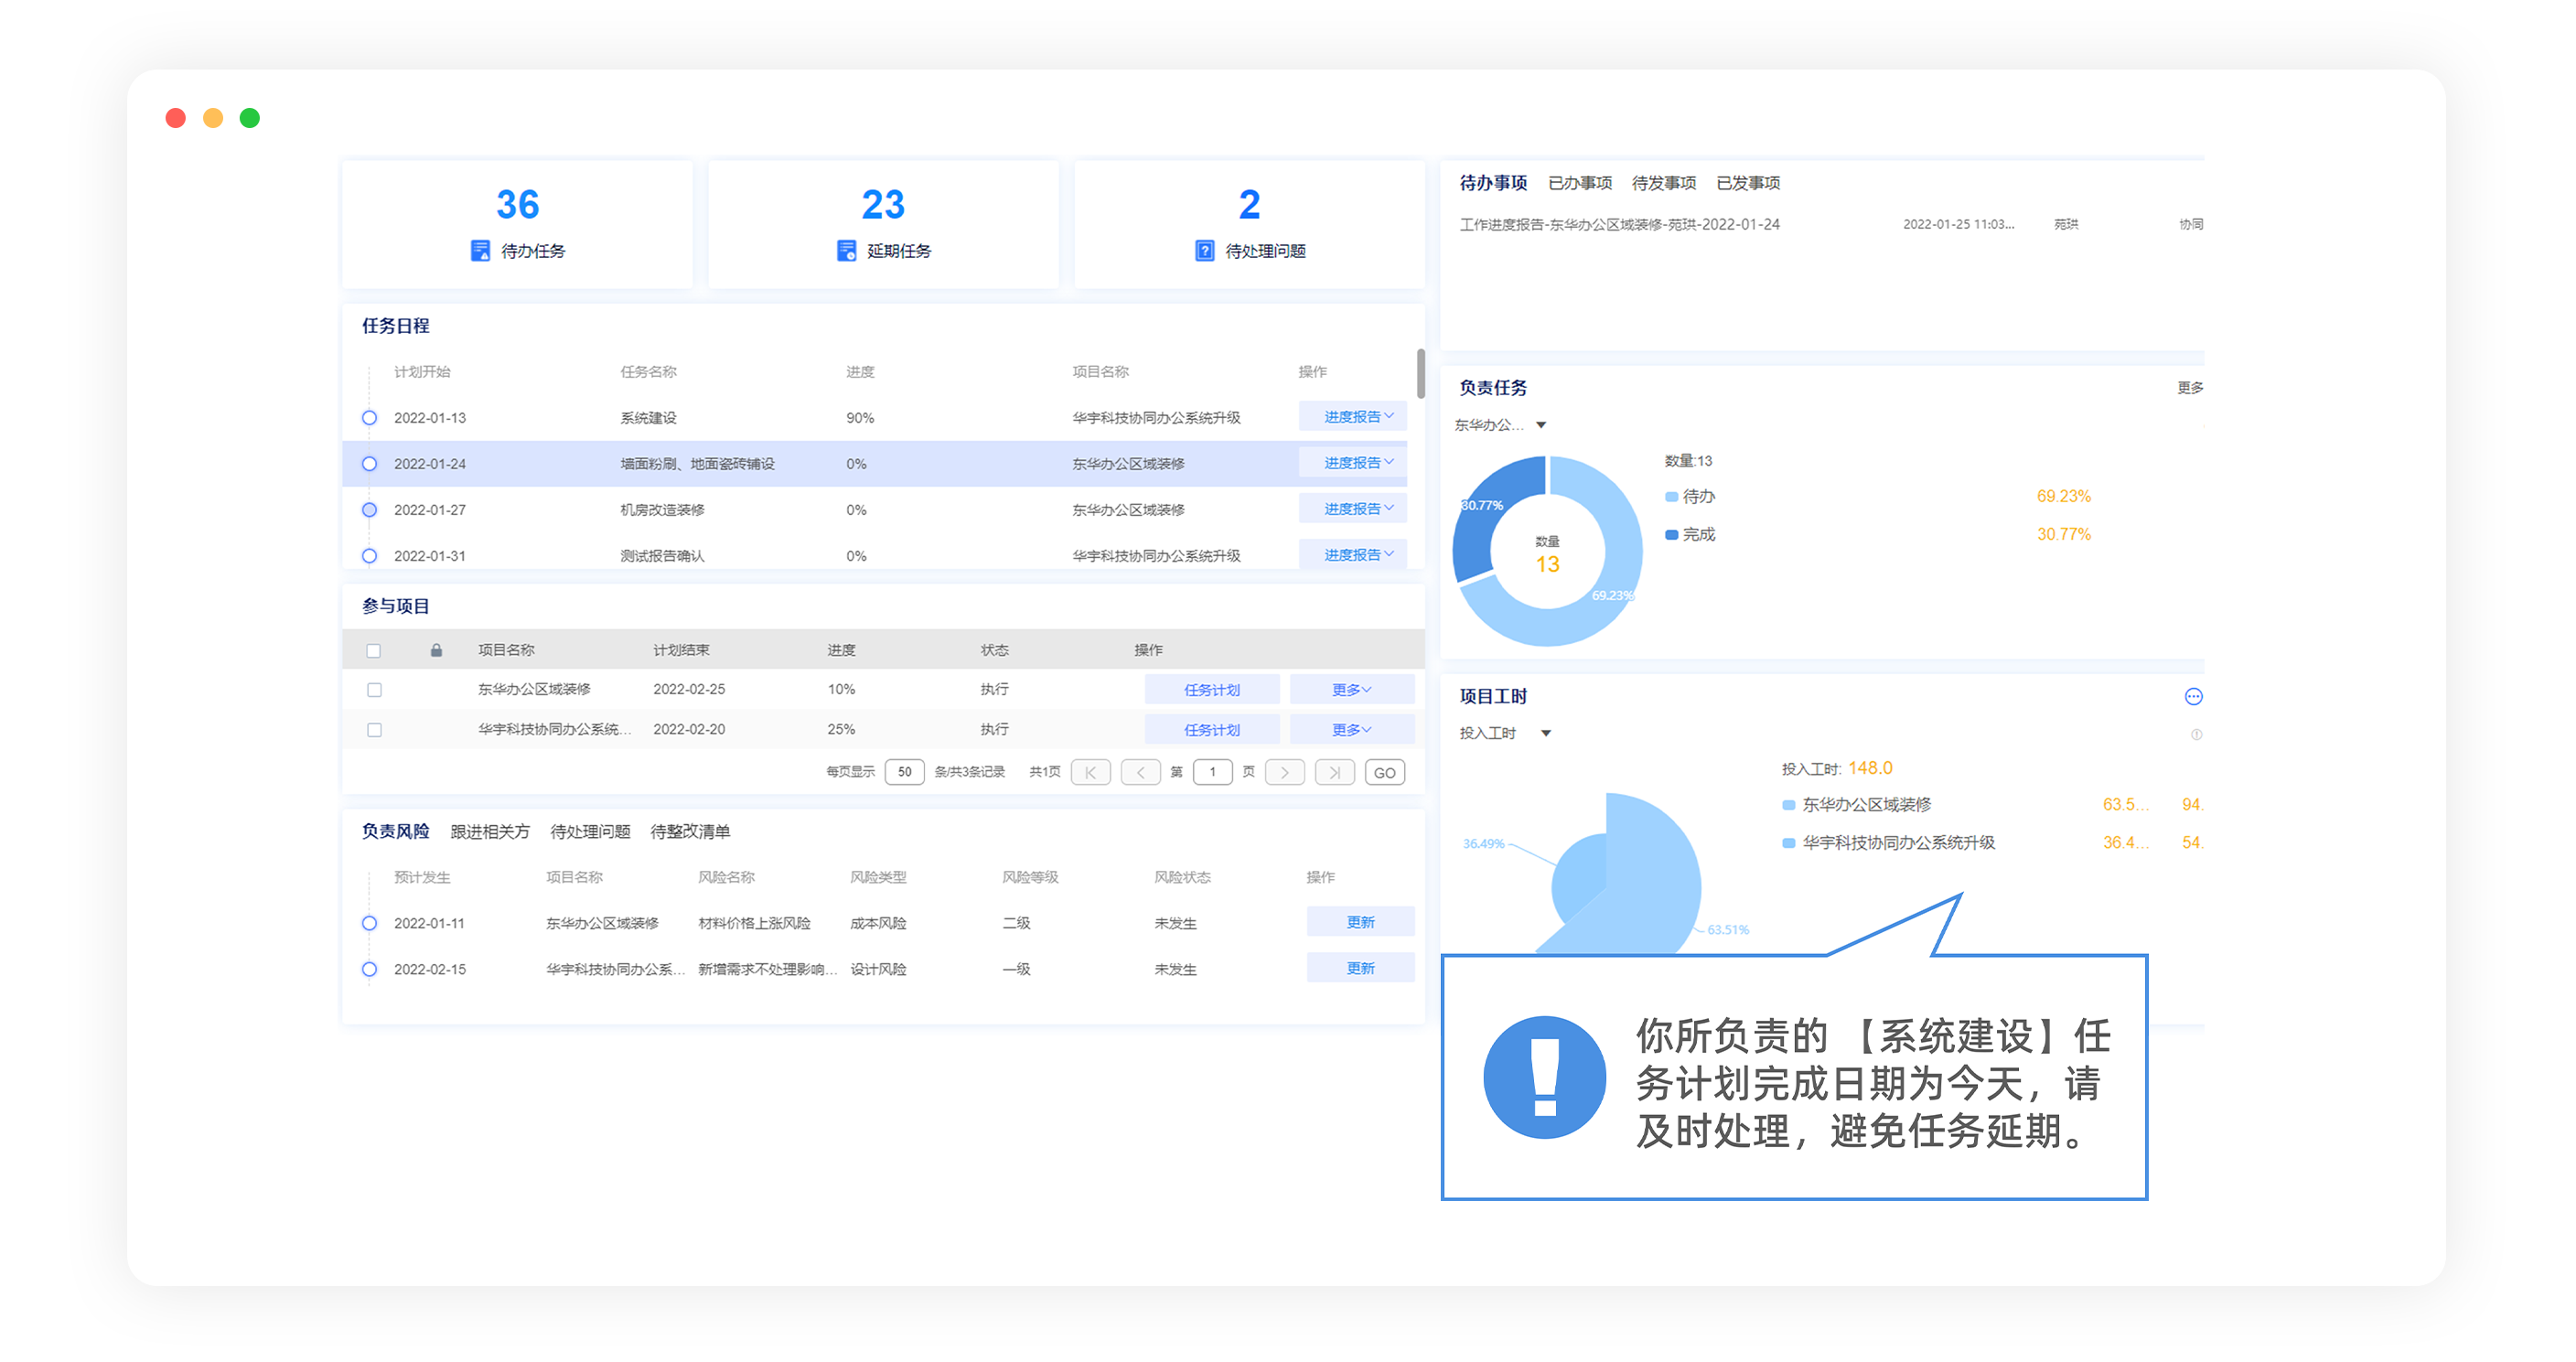Toggle select-all checkbox in 参与项目 header
Viewport: 2576px width, 1362px height.
pyautogui.click(x=374, y=651)
